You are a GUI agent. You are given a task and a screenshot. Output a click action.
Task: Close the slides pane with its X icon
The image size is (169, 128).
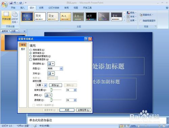coord(24,31)
